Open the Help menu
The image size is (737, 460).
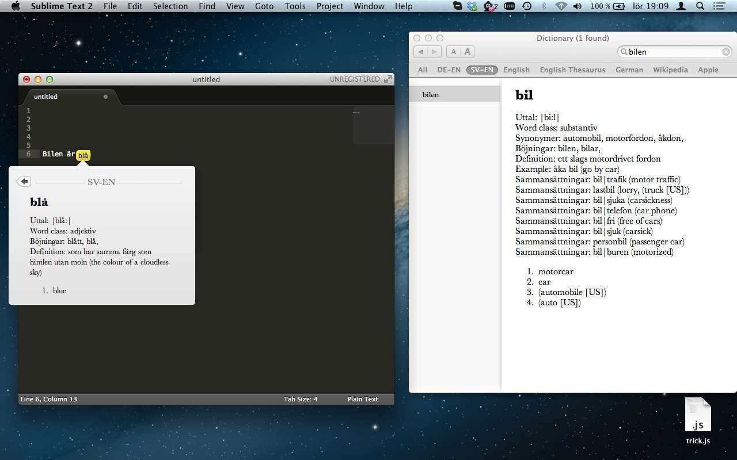point(404,6)
